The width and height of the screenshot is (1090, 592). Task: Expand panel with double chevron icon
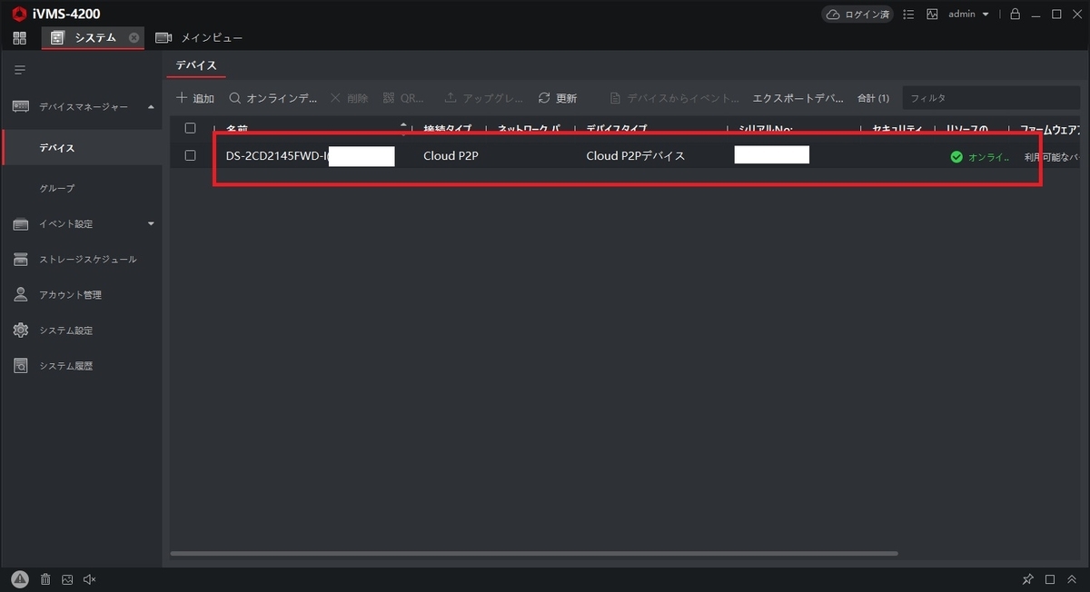click(1072, 579)
